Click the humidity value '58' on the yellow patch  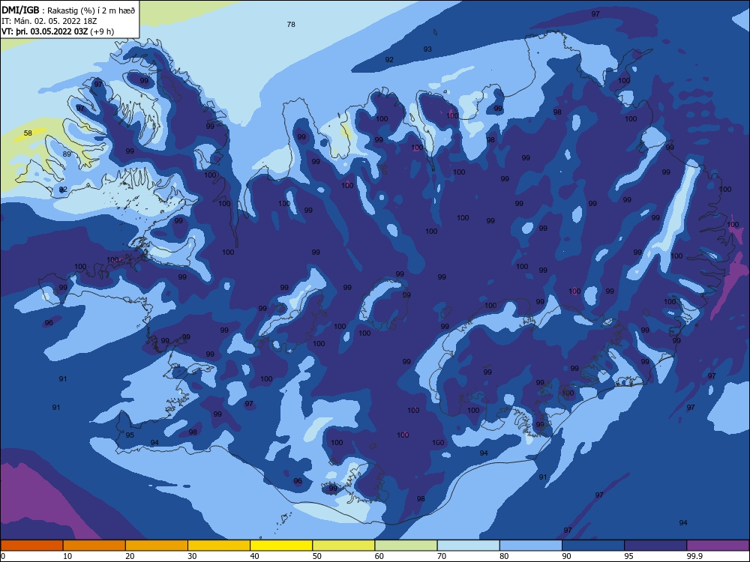click(28, 133)
